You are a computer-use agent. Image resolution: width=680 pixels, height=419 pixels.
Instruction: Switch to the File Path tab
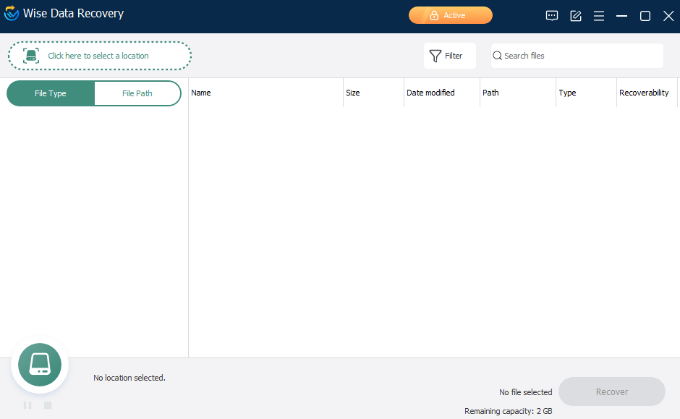[x=137, y=93]
